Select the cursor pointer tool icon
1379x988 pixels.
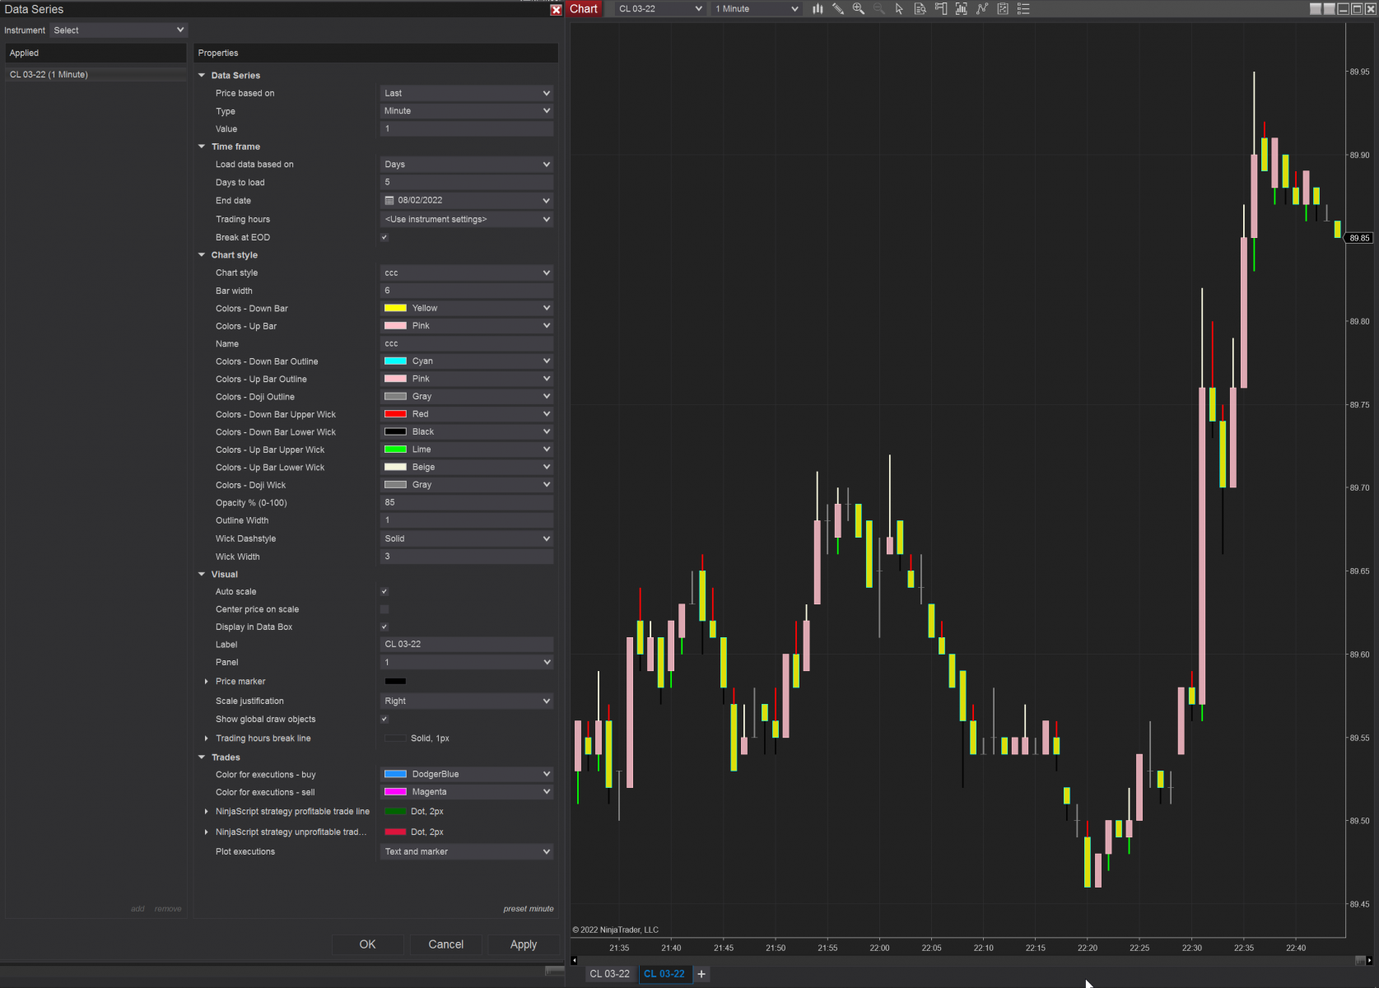coord(899,9)
